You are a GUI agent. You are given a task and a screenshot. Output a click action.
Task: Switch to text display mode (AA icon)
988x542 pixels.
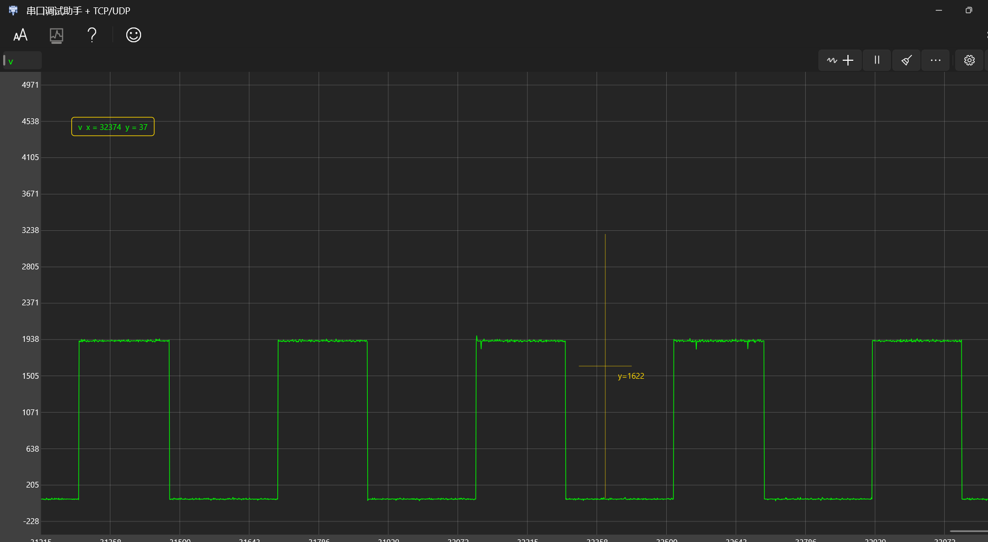click(x=21, y=35)
